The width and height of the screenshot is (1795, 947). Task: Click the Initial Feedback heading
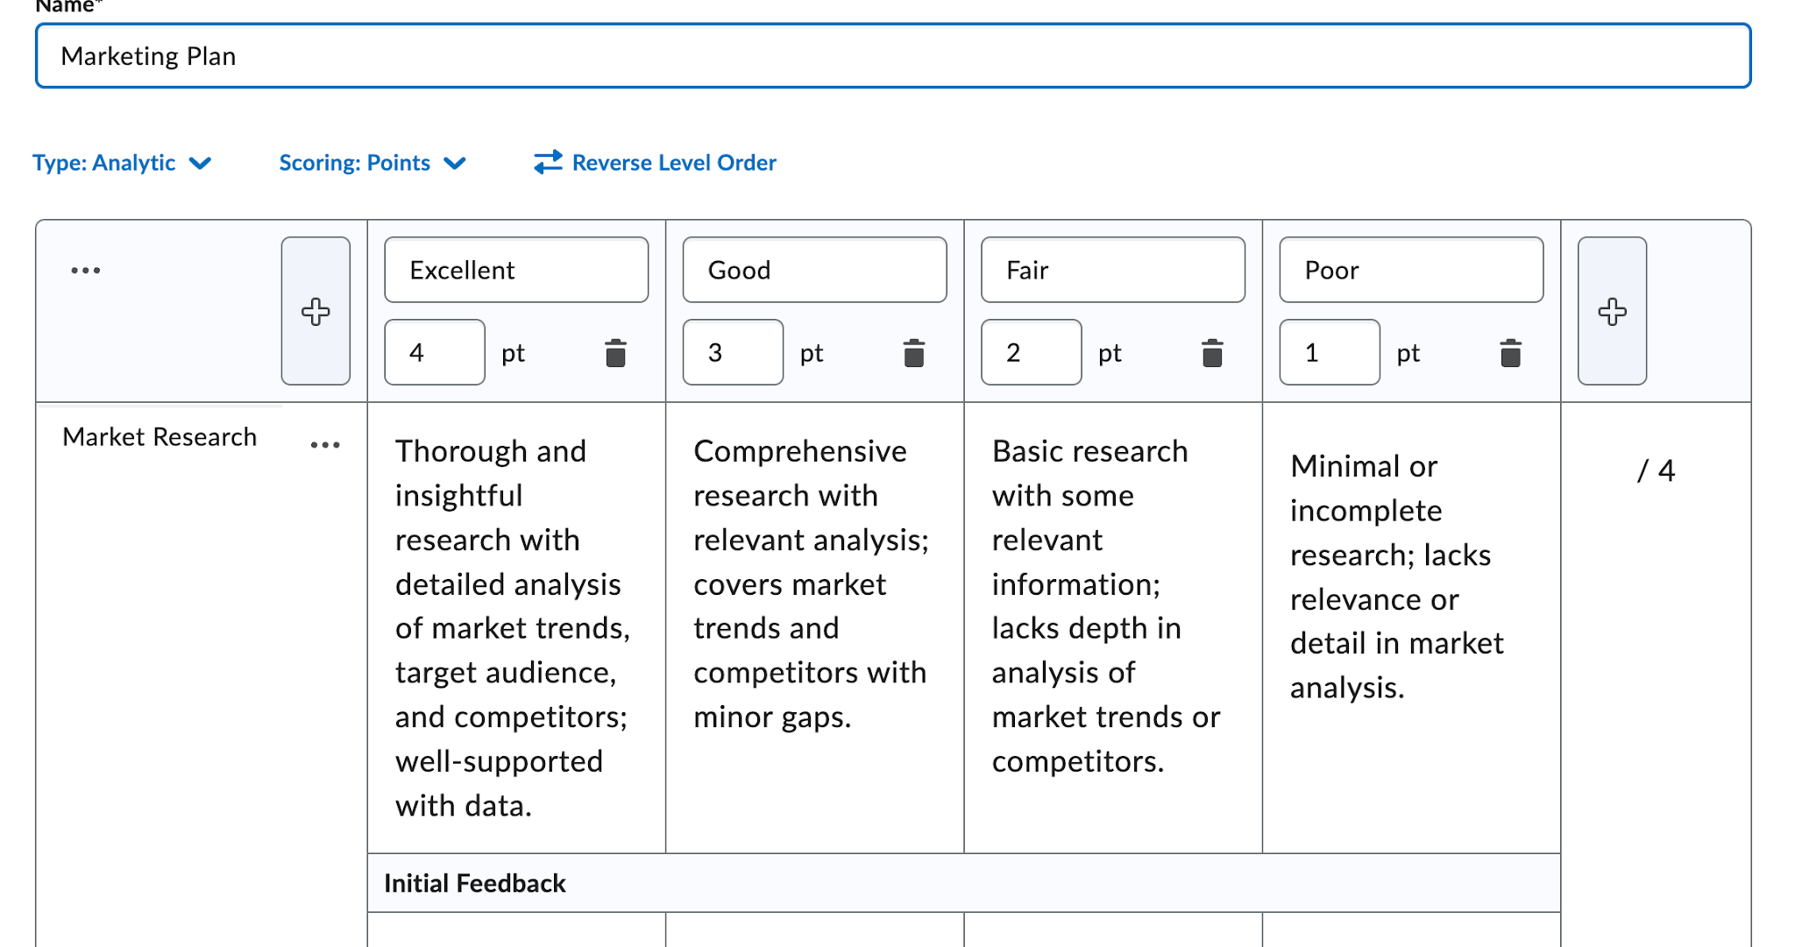(x=475, y=883)
